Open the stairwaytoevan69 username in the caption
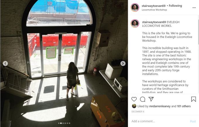The height and width of the screenshot is (127, 199). coord(154,22)
